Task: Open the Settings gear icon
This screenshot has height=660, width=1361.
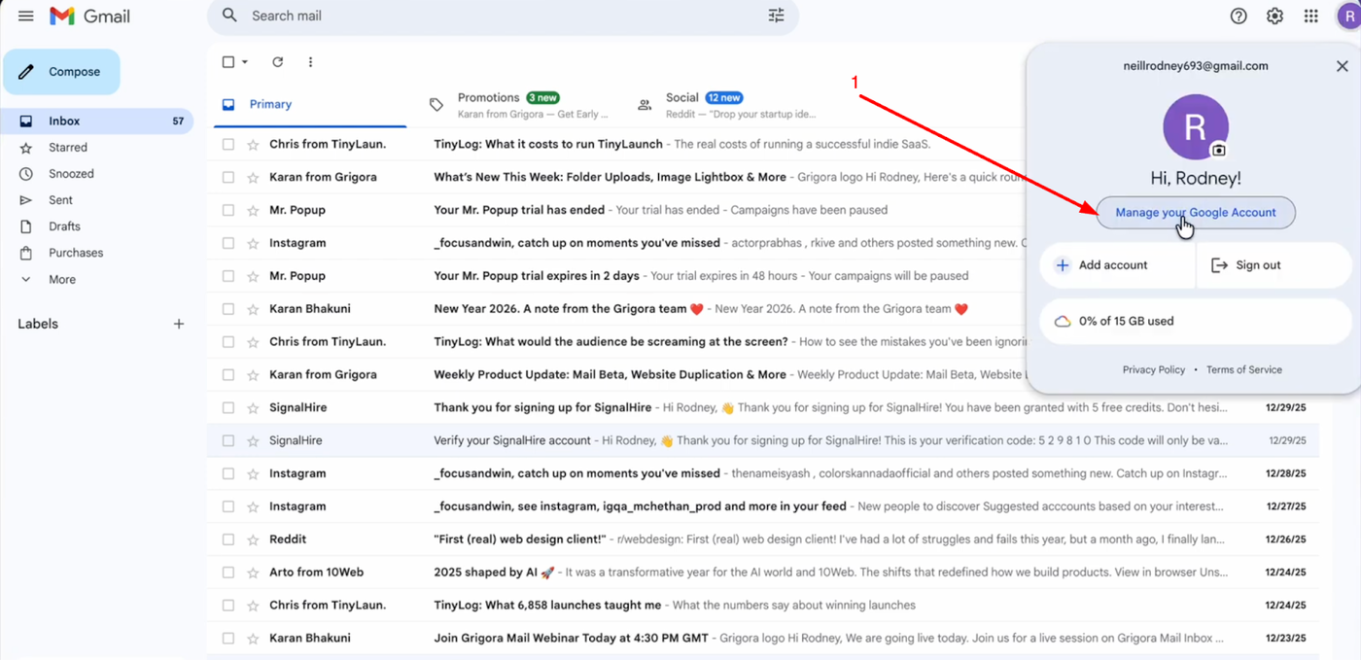Action: pyautogui.click(x=1274, y=17)
